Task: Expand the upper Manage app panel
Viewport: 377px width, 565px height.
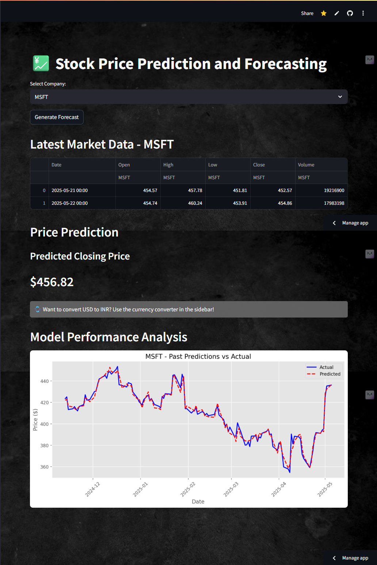Action: (x=350, y=223)
